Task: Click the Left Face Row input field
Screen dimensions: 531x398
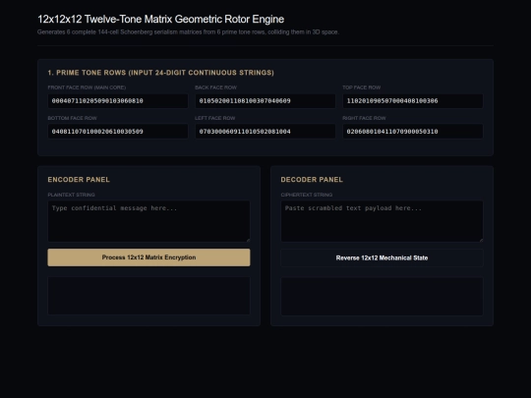Action: [265, 132]
